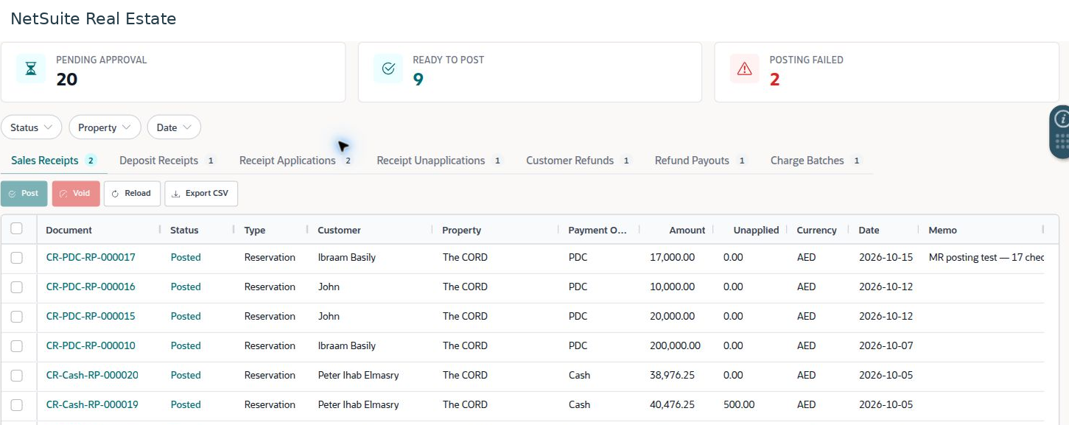Sort by the Payment O... column header
The height and width of the screenshot is (425, 1069).
[597, 231]
